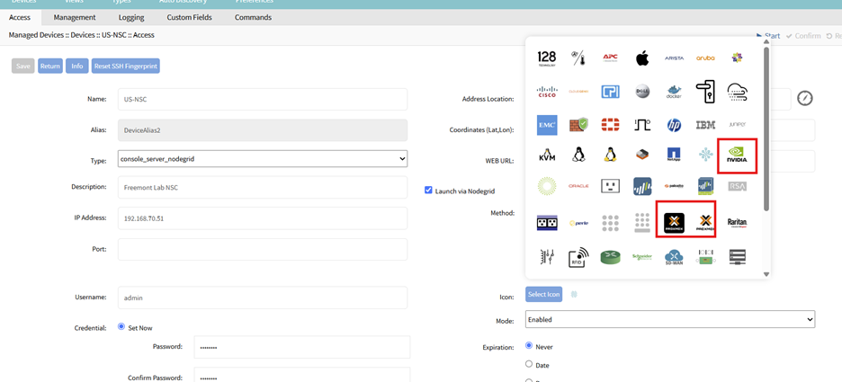Select the door handle lock icon
The width and height of the screenshot is (842, 382).
point(705,92)
